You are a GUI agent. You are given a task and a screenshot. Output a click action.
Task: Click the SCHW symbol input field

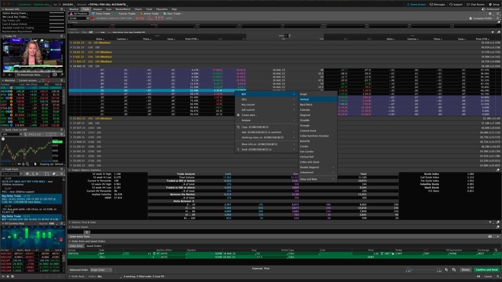[78, 17]
